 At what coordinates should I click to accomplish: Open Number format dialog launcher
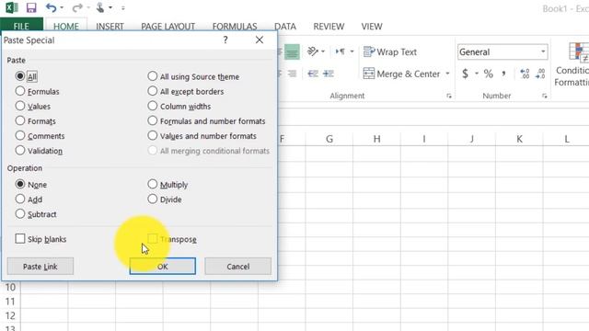(x=544, y=96)
